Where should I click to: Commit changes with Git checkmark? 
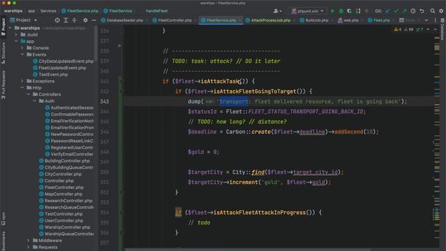[396, 11]
